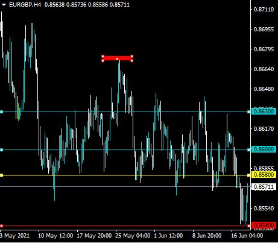Image resolution: width=278 pixels, height=243 pixels.
Task: Click the 3 May 2021 date label
Action: click(15, 236)
